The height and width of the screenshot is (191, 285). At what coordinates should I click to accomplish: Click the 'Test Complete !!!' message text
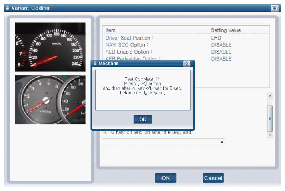(142, 79)
